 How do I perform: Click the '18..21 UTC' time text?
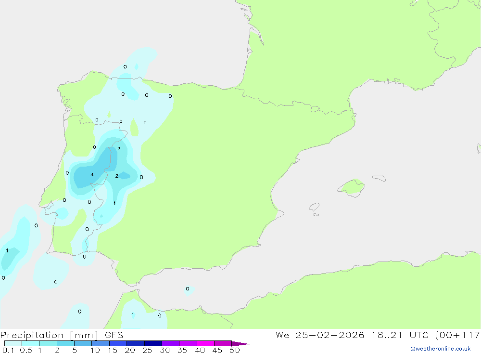(400, 335)
